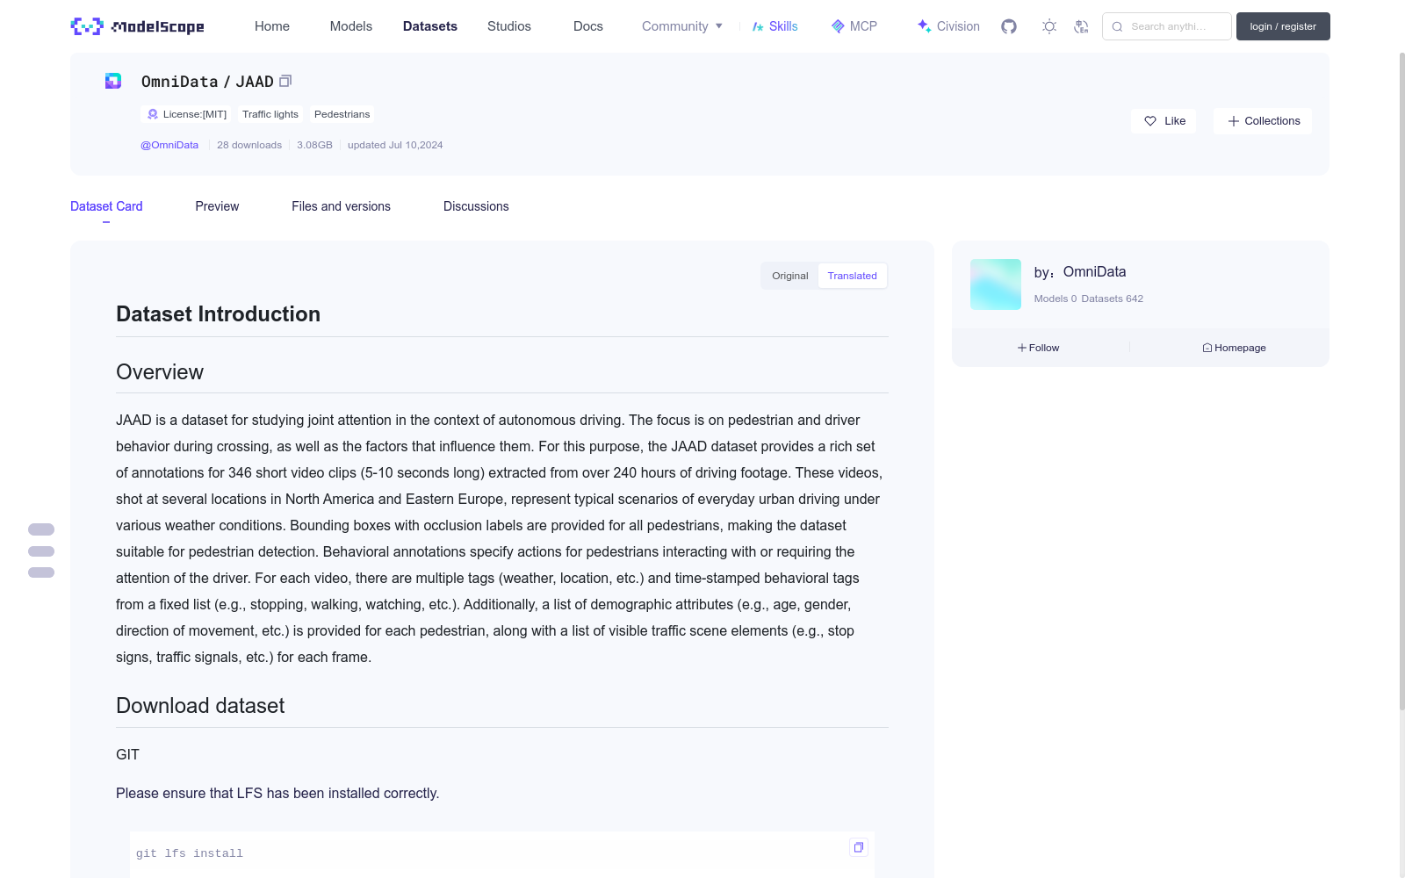This screenshot has height=878, width=1405.
Task: Open the Models section
Action: pos(351,26)
